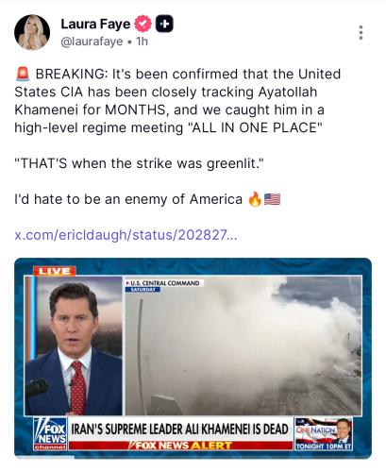The width and height of the screenshot is (386, 472).
Task: Click the Fox News Alert red bar
Action: [180, 446]
